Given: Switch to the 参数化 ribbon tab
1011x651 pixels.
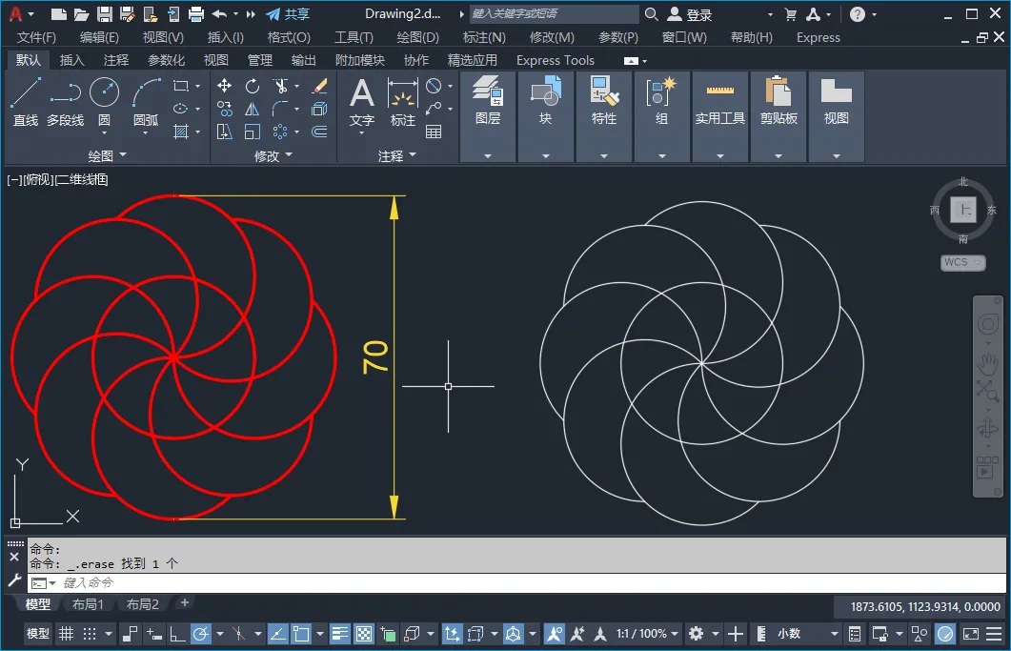Looking at the screenshot, I should click(167, 60).
